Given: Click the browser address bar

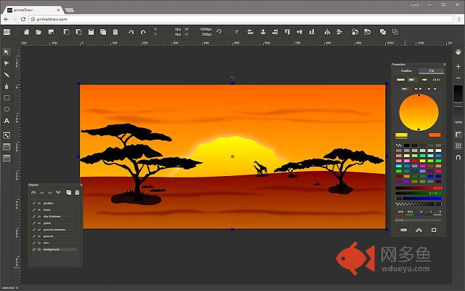Looking at the screenshot, I should 218,19.
